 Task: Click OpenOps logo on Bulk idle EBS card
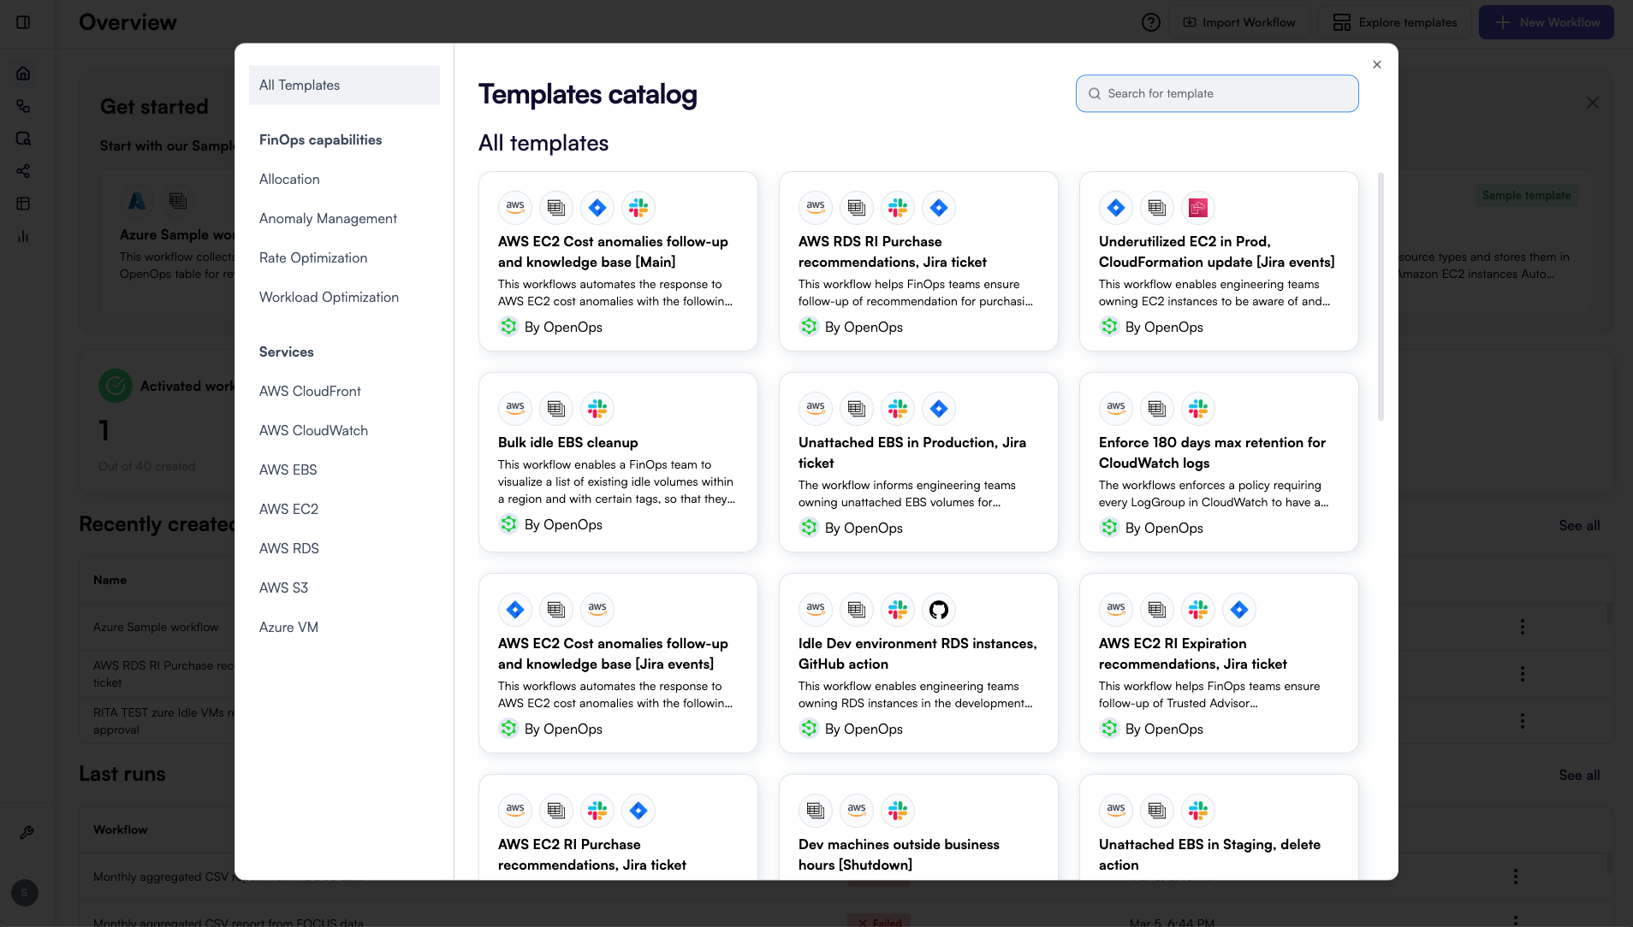point(508,524)
